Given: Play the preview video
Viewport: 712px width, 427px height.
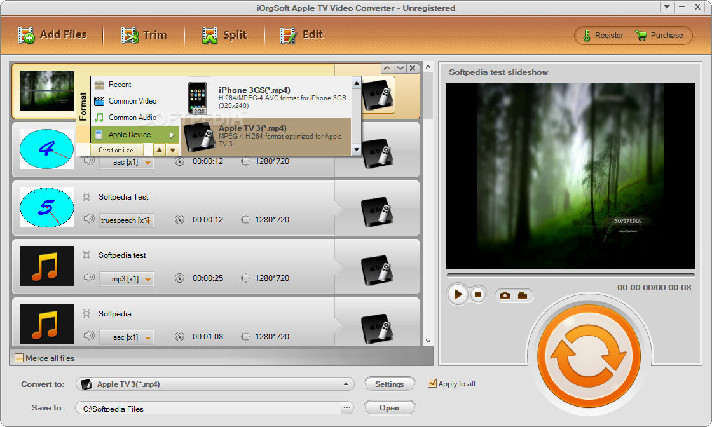Looking at the screenshot, I should [x=458, y=294].
